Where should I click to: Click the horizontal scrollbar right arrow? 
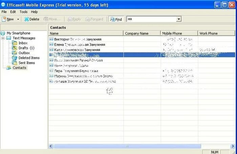coord(233,146)
